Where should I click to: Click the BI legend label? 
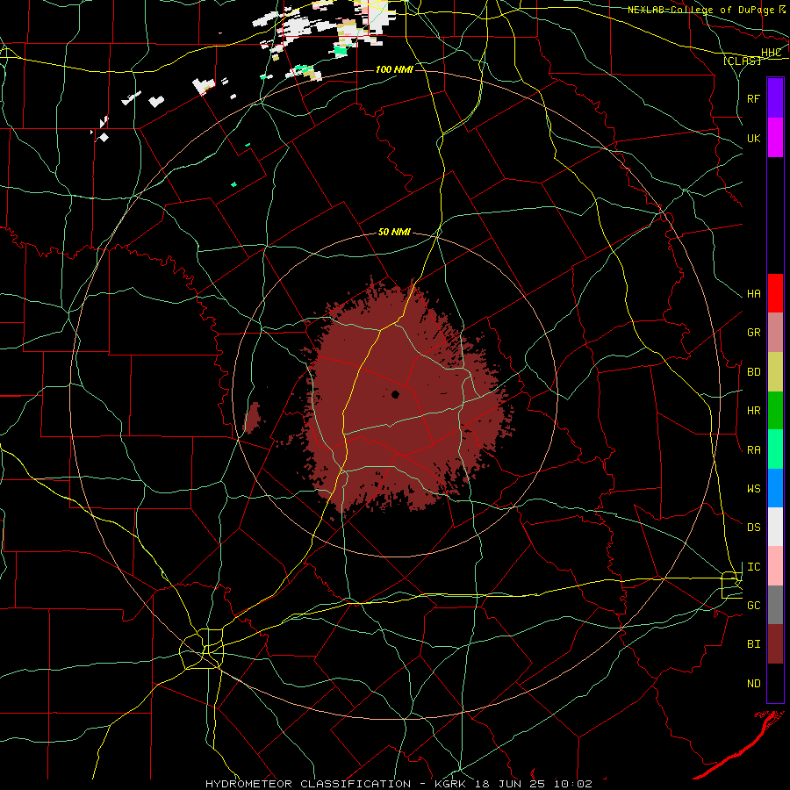point(753,644)
